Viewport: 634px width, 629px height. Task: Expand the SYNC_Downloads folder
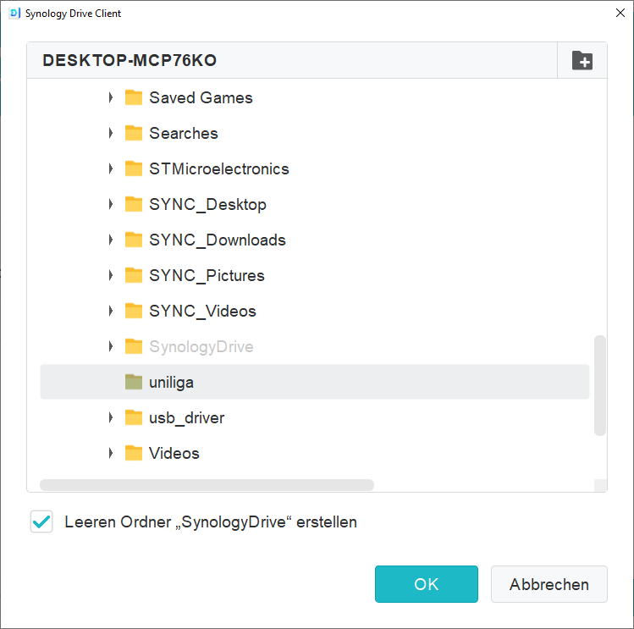click(x=111, y=240)
